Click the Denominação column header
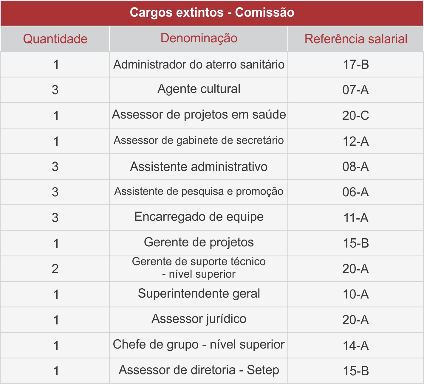 point(199,38)
